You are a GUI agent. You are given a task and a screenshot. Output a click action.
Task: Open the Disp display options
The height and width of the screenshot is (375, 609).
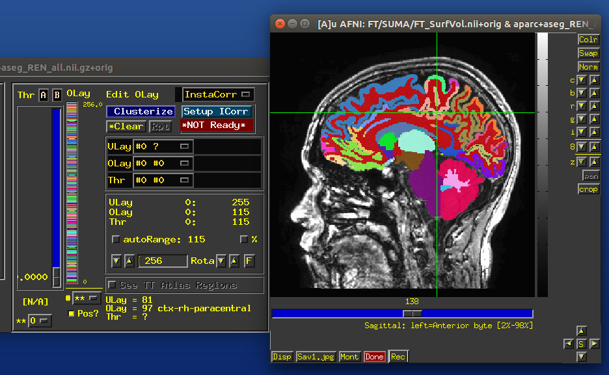coord(282,357)
